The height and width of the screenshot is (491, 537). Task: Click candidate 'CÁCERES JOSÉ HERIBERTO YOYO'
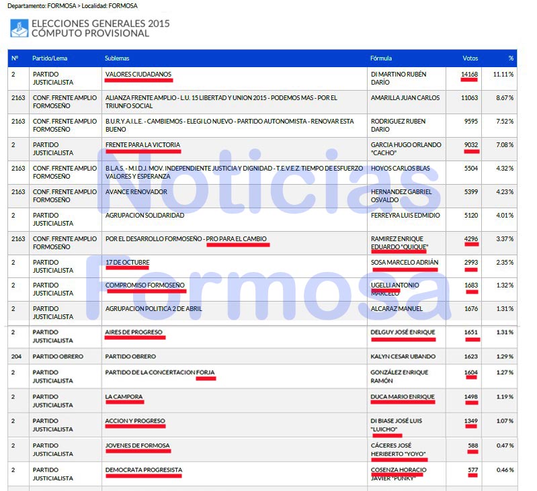pos(398,449)
